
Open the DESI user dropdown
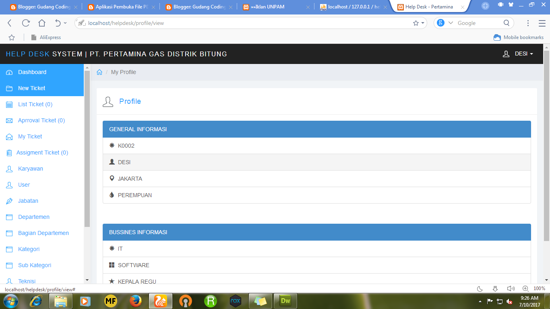[x=519, y=54]
